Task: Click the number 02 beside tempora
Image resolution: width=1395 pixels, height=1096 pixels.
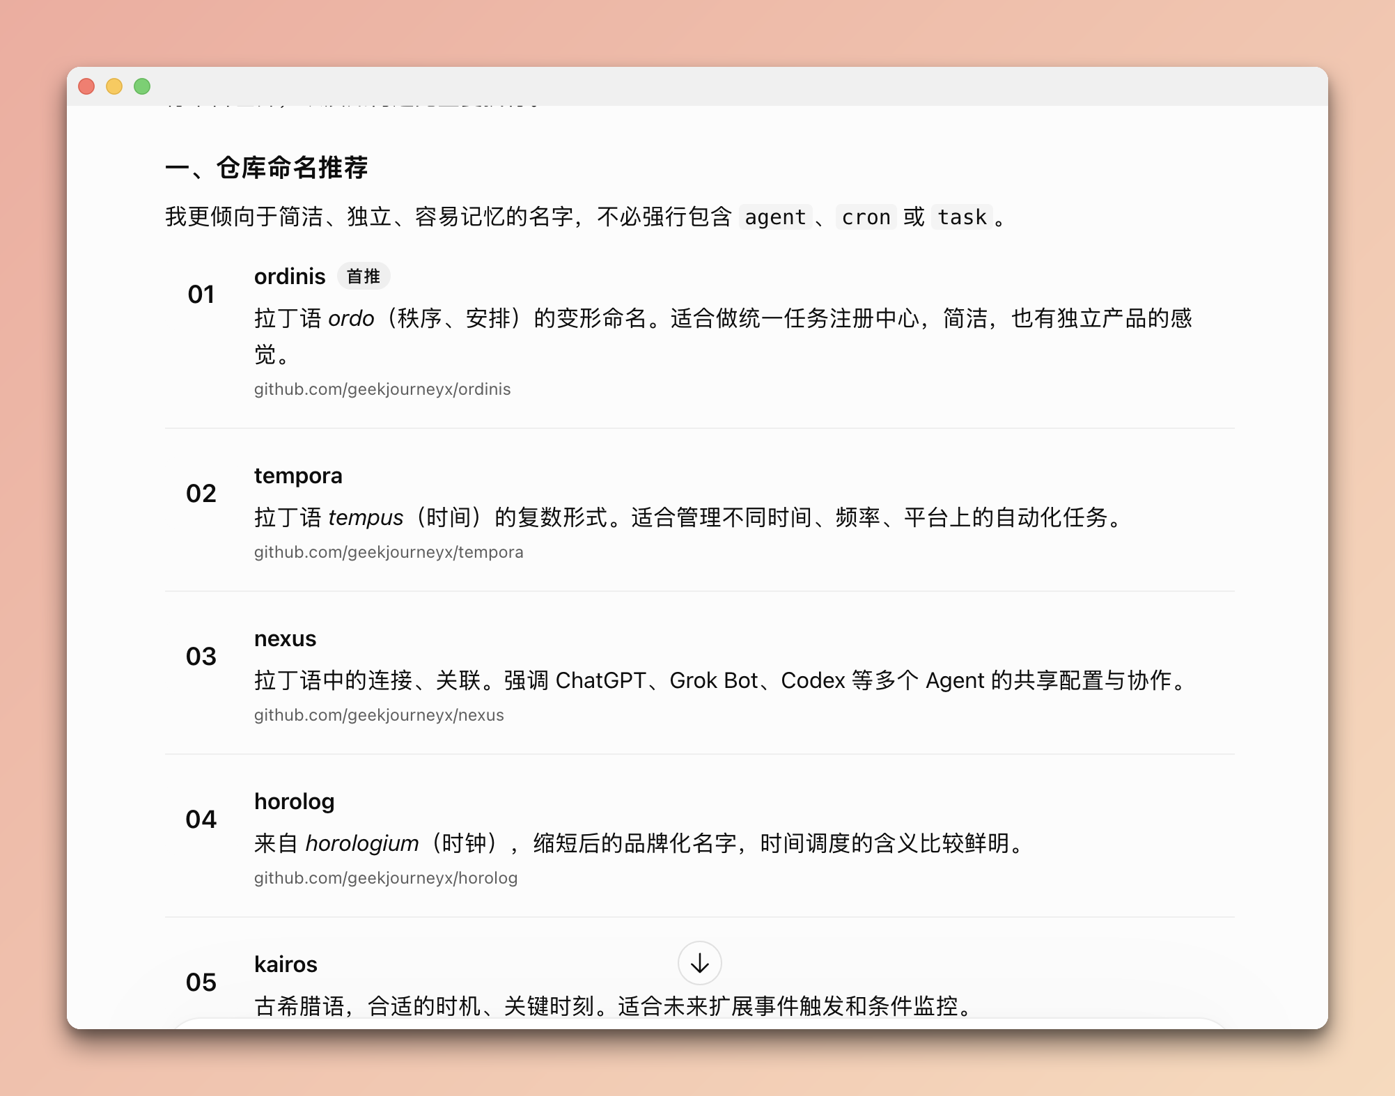Action: (201, 494)
